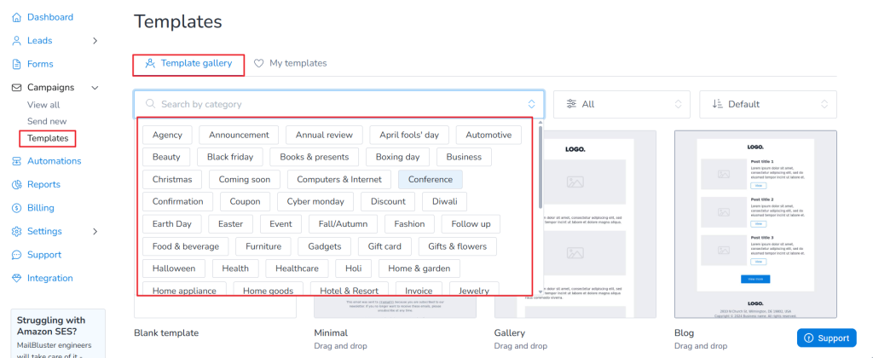Click the Billing dollar icon
This screenshot has height=358, width=873.
(17, 208)
